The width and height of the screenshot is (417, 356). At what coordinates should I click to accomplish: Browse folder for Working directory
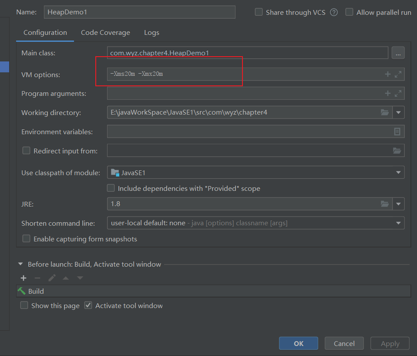pyautogui.click(x=384, y=112)
